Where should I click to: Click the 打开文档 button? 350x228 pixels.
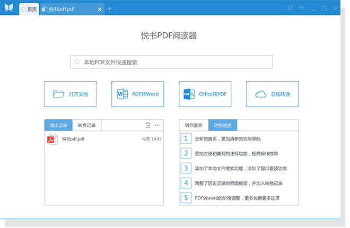[71, 94]
